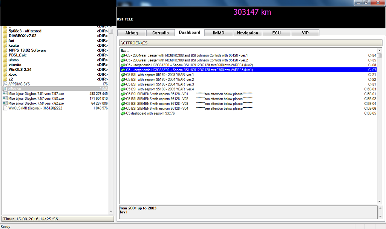Open the IMMO tab
The width and height of the screenshot is (386, 229).
click(219, 33)
